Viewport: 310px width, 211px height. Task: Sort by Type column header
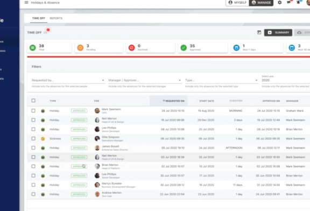click(53, 101)
